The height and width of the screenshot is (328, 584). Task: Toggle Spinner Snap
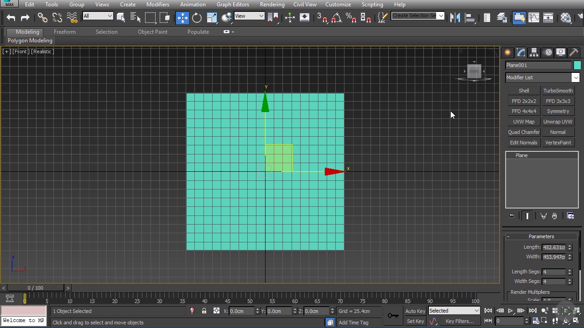tap(366, 18)
